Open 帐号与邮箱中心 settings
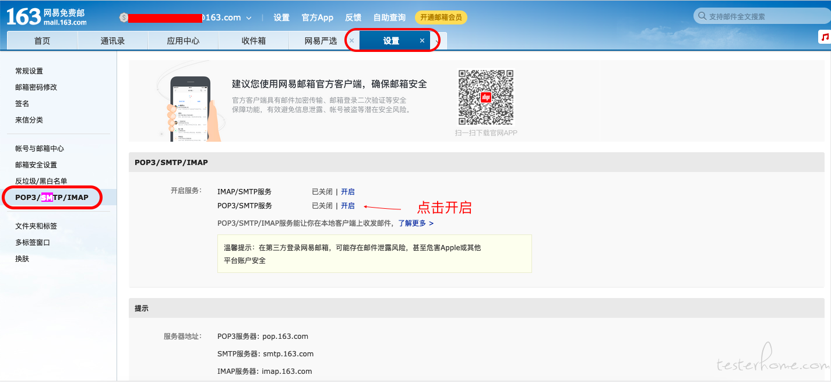Screen dimensions: 831x382 tap(40, 149)
